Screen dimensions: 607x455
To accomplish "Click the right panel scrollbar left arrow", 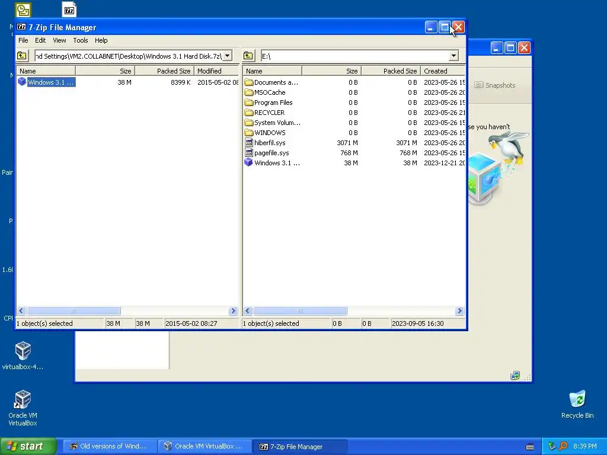I will coord(248,310).
